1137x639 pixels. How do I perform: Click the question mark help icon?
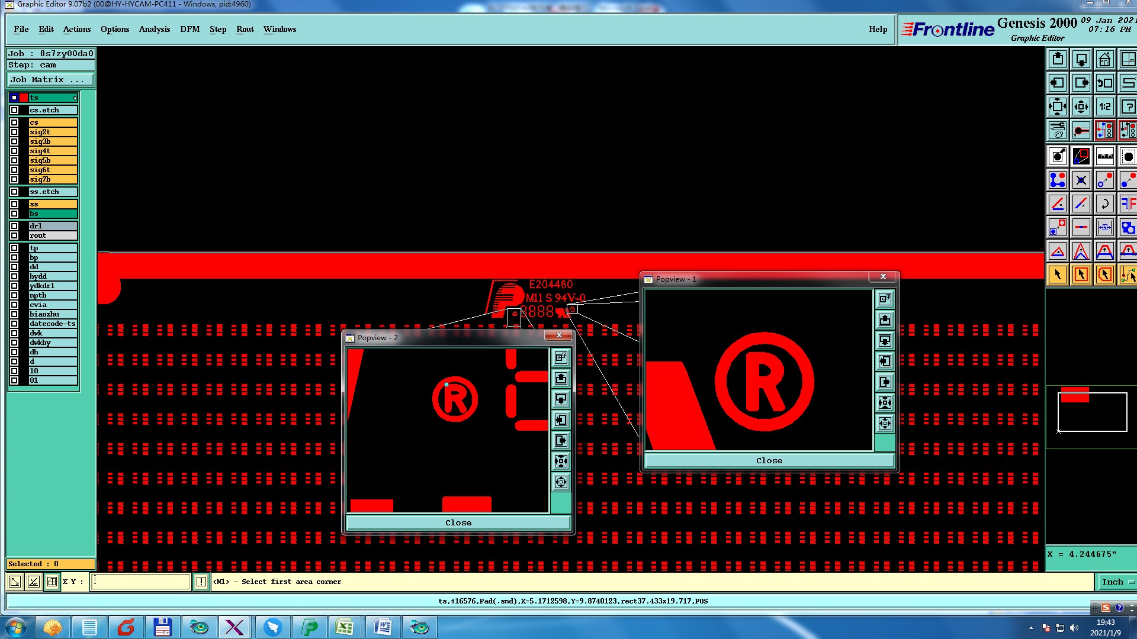(1128, 107)
